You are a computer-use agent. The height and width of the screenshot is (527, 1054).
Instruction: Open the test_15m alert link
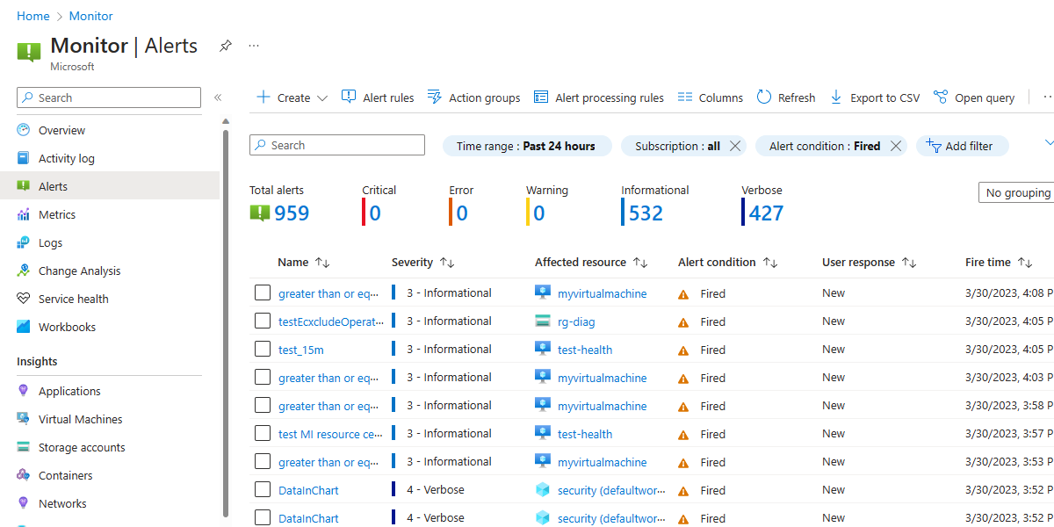tap(300, 350)
